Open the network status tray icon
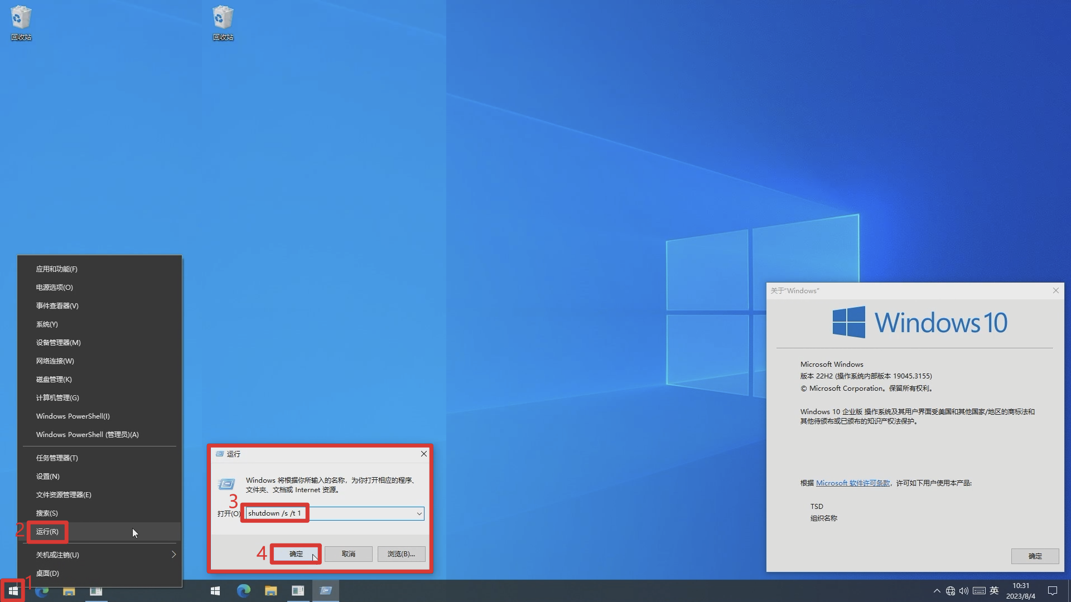1071x602 pixels. (x=951, y=591)
